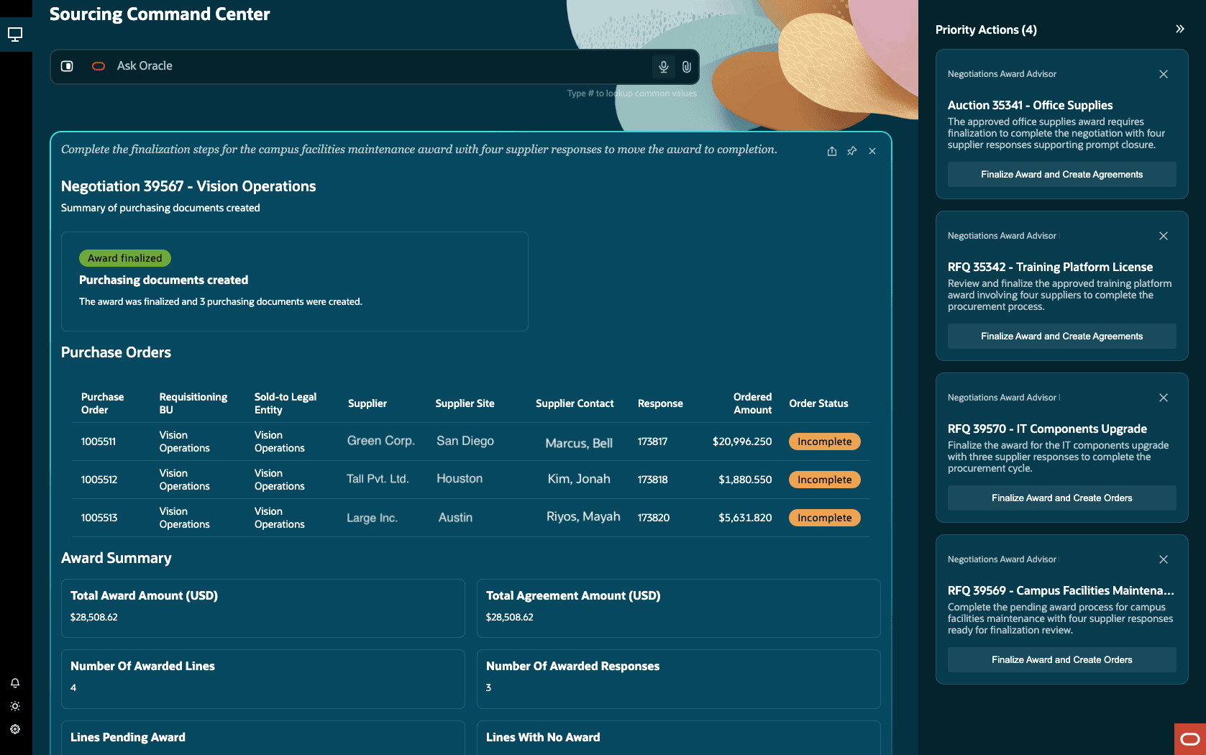The width and height of the screenshot is (1206, 755).
Task: Collapse the Priority Actions panel
Action: point(1179,29)
